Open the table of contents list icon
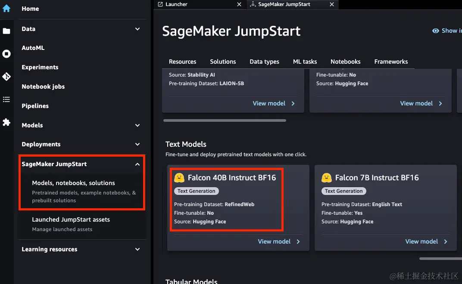This screenshot has height=284, width=462. point(6,99)
